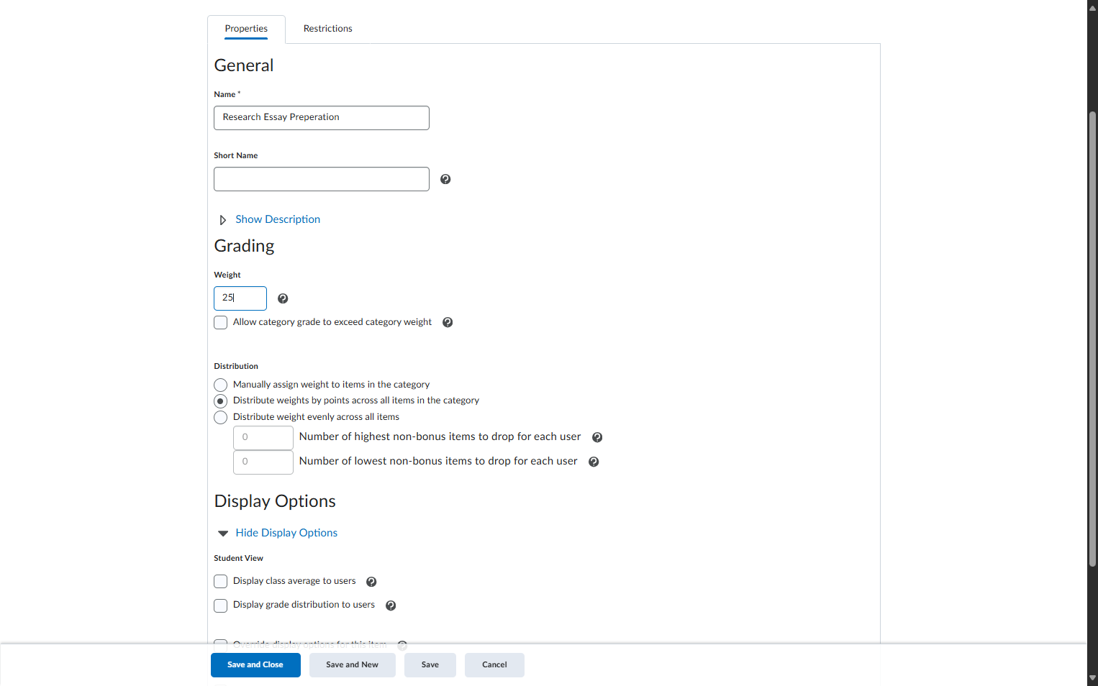Viewport: 1098px width, 686px height.
Task: Click the Save and New button
Action: [x=352, y=665]
